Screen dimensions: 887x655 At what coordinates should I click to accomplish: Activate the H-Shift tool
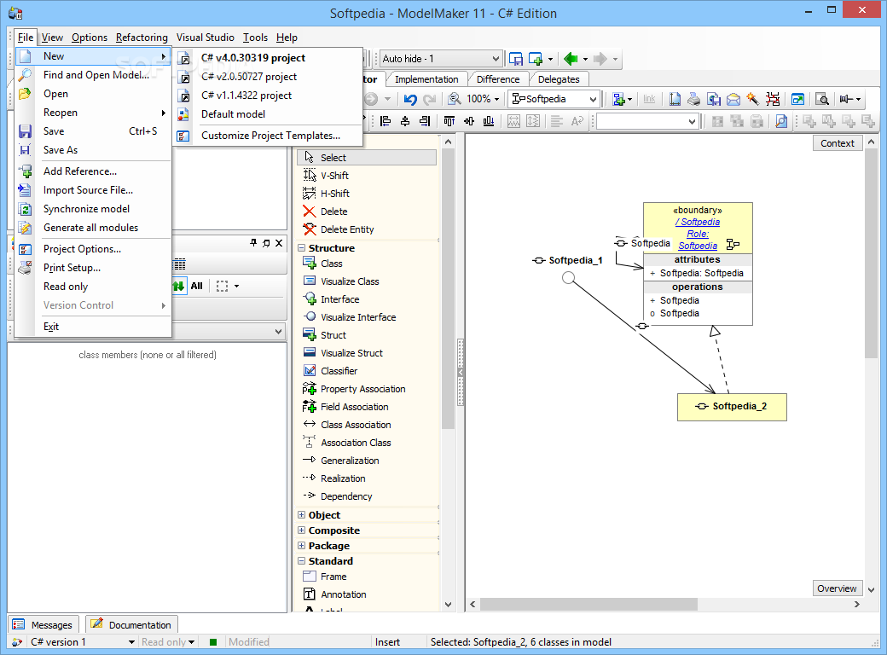[x=335, y=194]
